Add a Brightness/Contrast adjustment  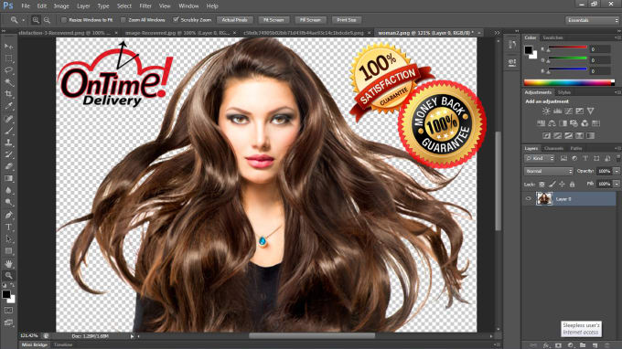tap(546, 111)
